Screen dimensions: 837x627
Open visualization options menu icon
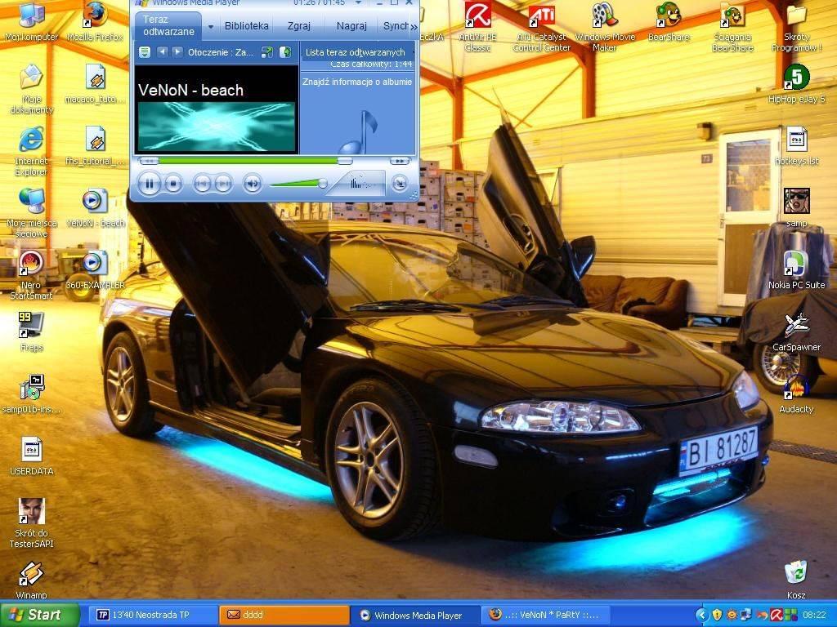[x=145, y=52]
